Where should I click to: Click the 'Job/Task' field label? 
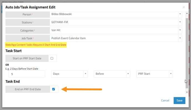[x=27, y=38]
